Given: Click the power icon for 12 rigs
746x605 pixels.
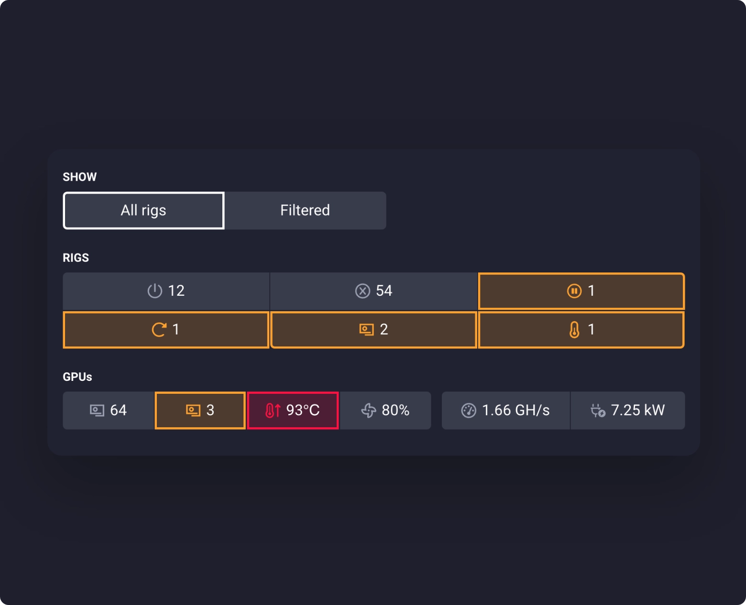Looking at the screenshot, I should [154, 291].
